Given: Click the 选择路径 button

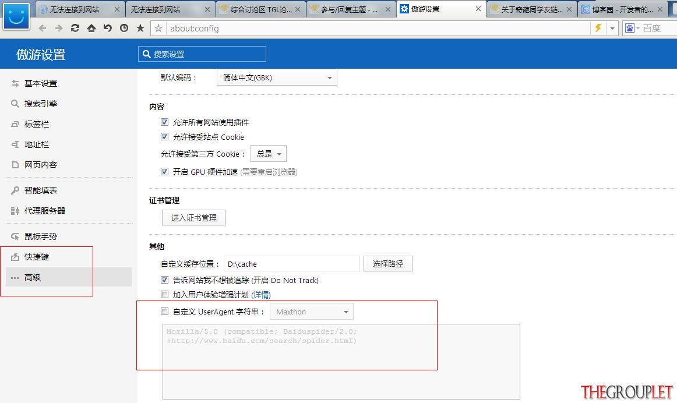Looking at the screenshot, I should coord(387,264).
